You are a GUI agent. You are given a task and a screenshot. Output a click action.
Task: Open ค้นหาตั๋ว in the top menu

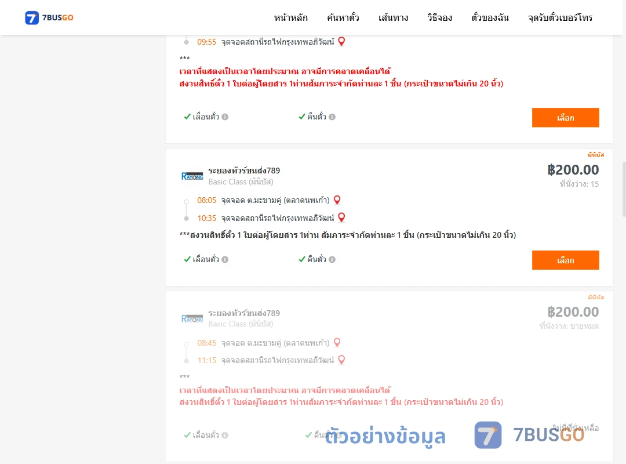(343, 17)
